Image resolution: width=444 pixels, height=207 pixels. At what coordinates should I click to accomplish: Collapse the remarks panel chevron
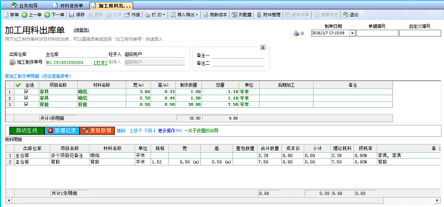pos(263,48)
